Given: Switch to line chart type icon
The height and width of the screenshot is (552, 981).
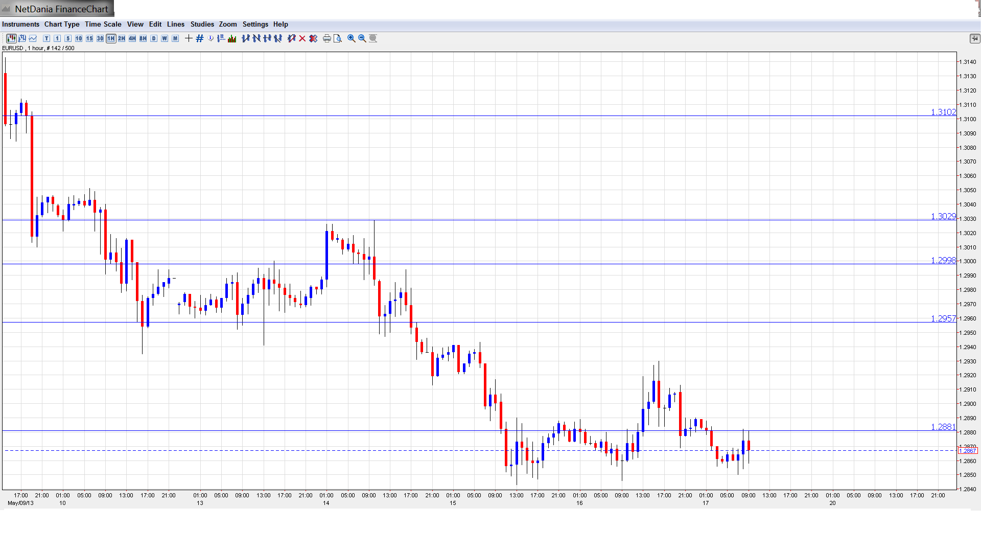Looking at the screenshot, I should tap(33, 38).
